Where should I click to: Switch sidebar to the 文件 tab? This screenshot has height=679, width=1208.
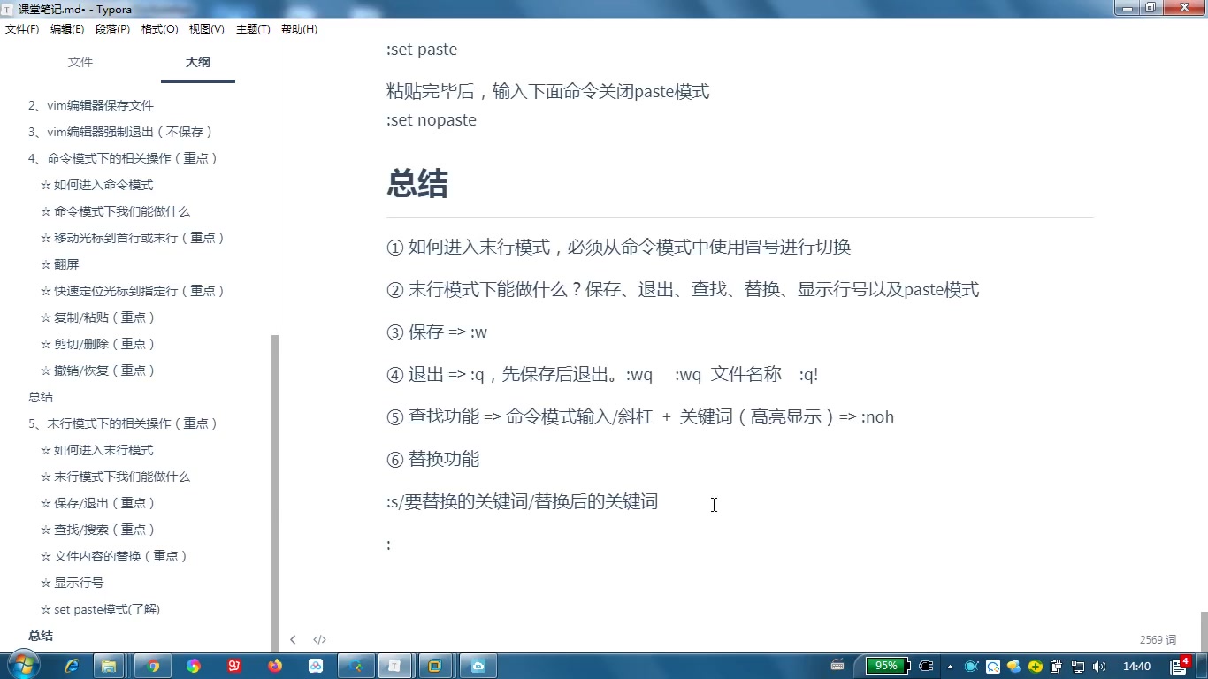80,62
